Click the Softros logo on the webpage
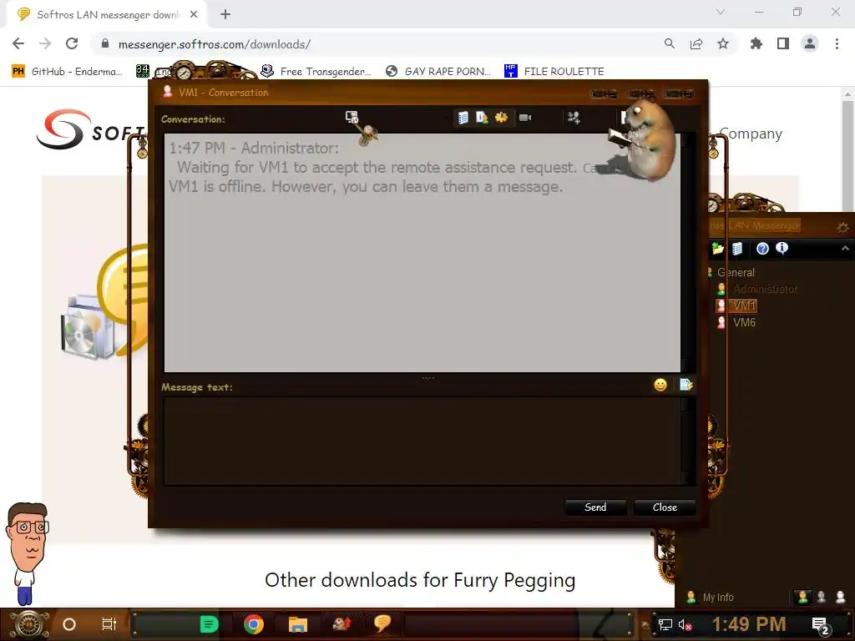 point(90,129)
